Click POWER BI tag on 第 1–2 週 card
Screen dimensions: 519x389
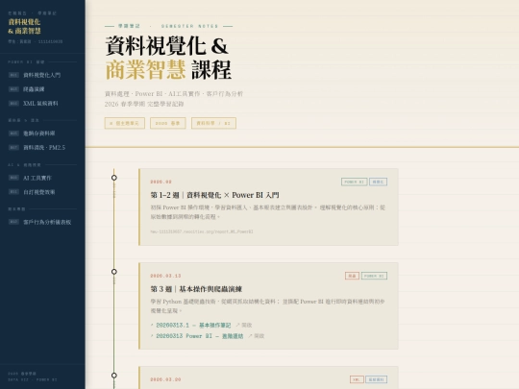click(354, 182)
